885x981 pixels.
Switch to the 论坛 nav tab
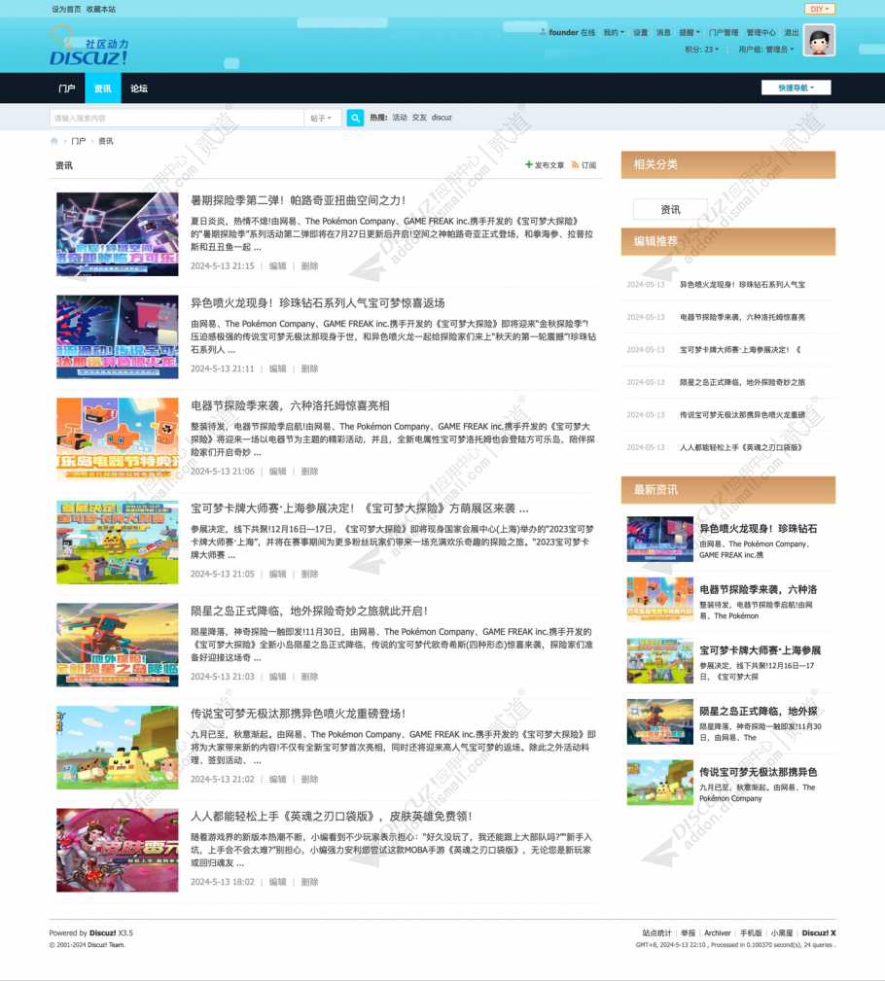[139, 88]
